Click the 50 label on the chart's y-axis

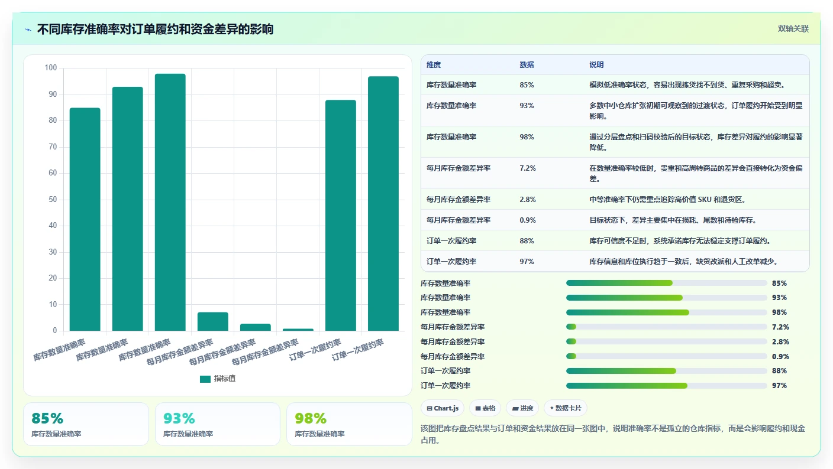(x=53, y=200)
